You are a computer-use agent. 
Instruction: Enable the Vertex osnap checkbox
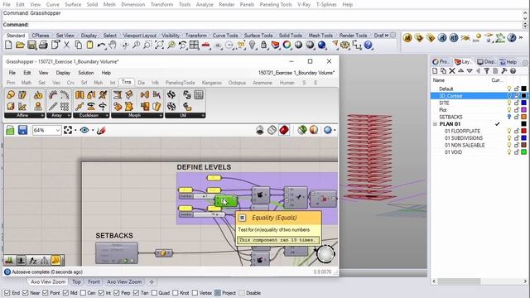[x=195, y=293]
